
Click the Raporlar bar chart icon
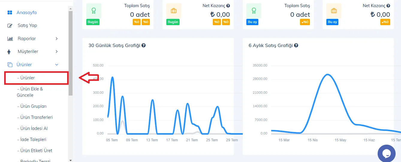(10, 39)
